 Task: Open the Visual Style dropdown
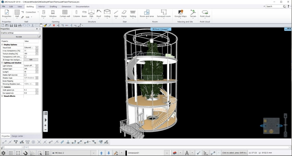[37, 48]
